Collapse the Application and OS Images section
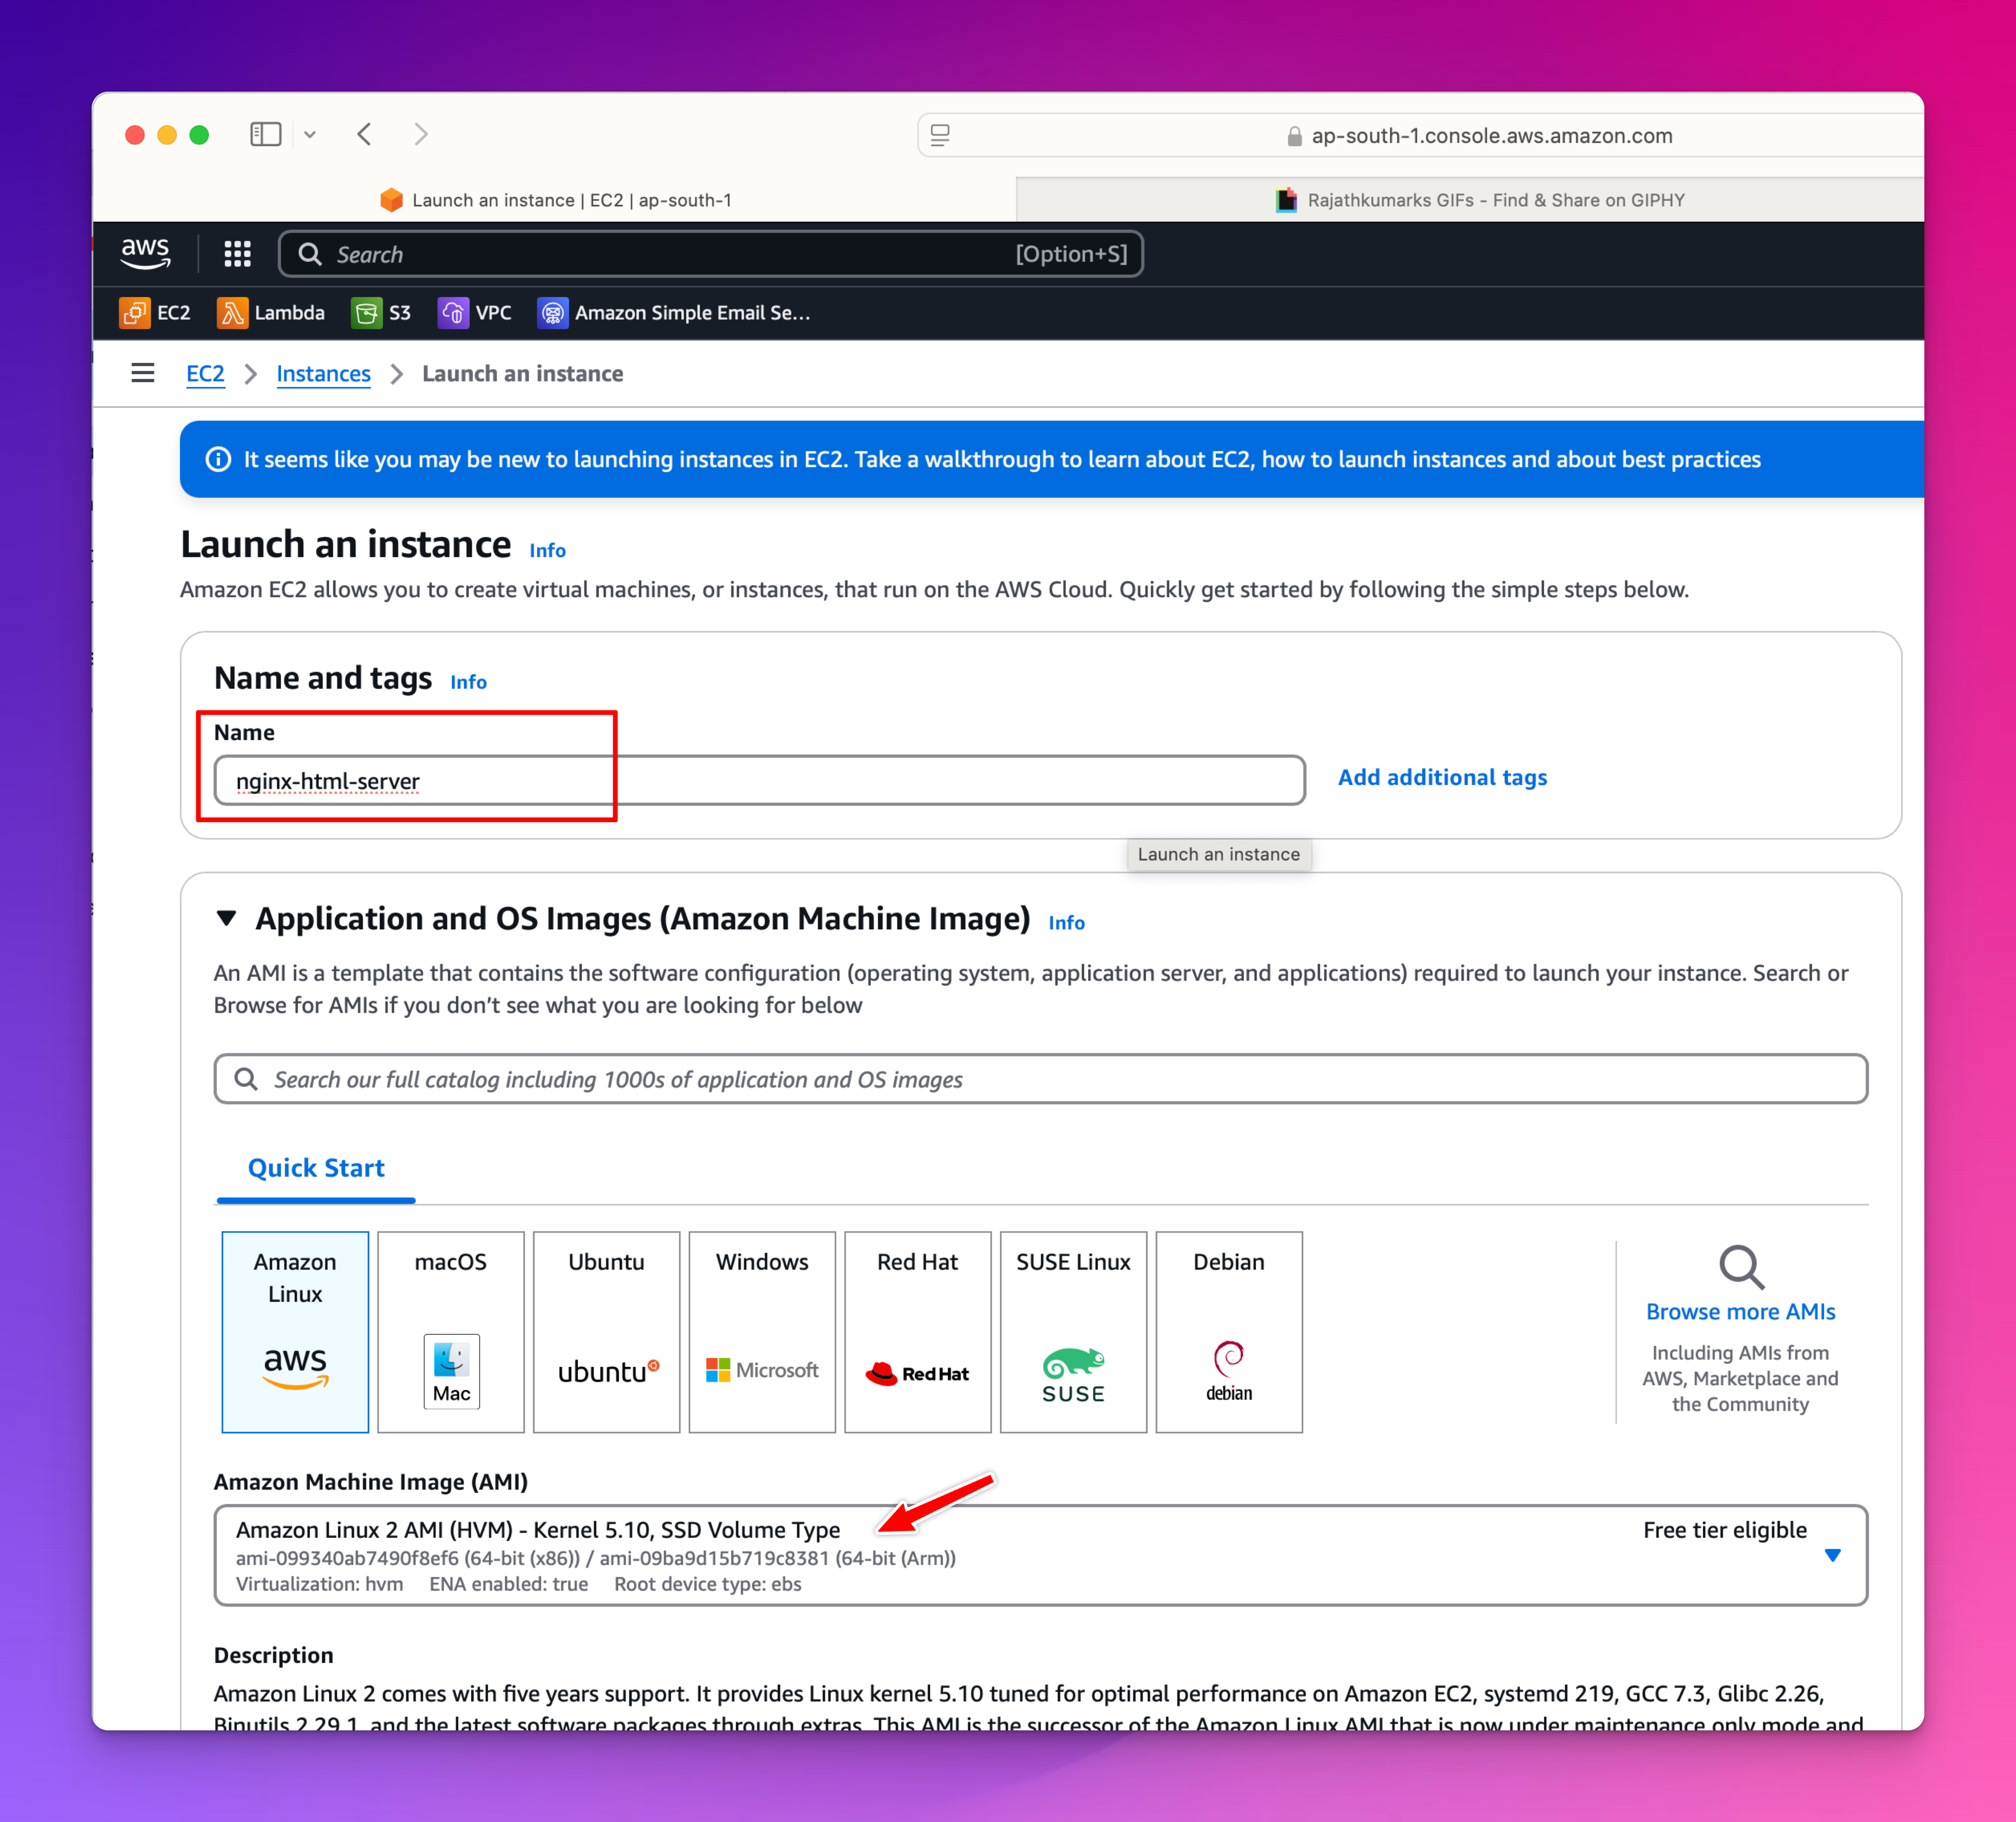 (x=227, y=918)
